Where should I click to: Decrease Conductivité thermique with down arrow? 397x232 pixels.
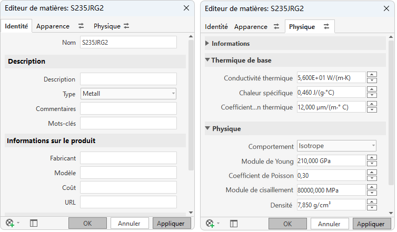(x=372, y=80)
